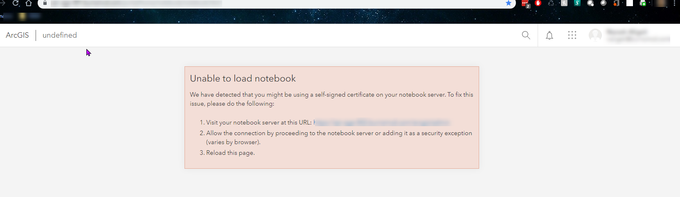Click the forward navigation arrow
The width and height of the screenshot is (680, 197).
2,3
